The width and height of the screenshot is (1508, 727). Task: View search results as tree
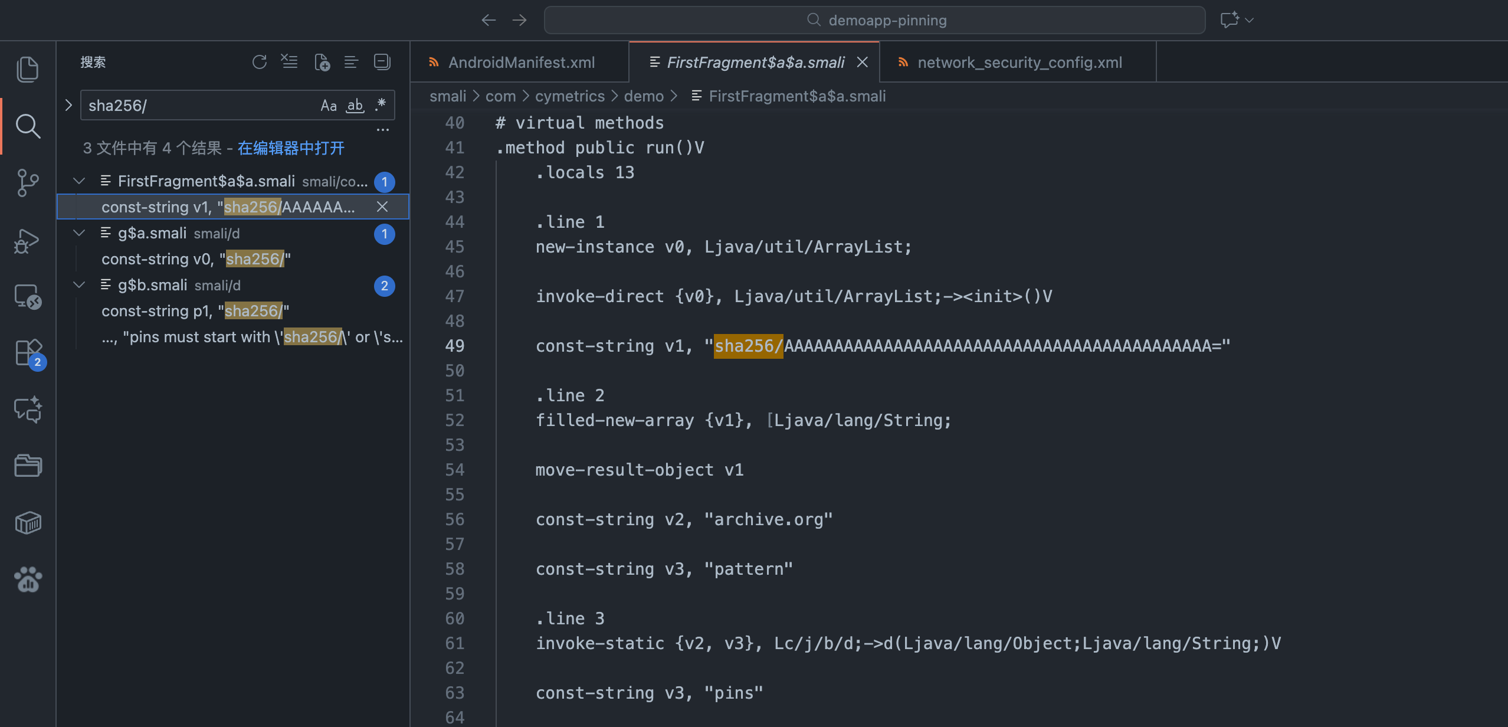[x=352, y=62]
